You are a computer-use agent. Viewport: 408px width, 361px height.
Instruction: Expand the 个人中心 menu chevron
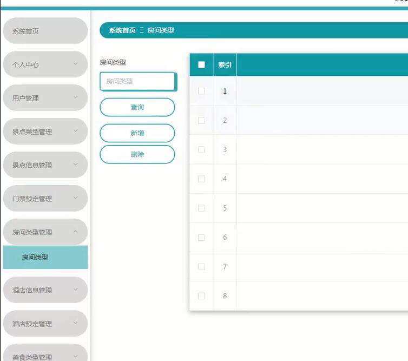point(75,64)
